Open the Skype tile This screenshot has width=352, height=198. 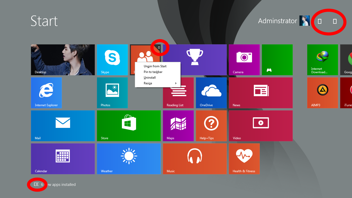tap(112, 60)
